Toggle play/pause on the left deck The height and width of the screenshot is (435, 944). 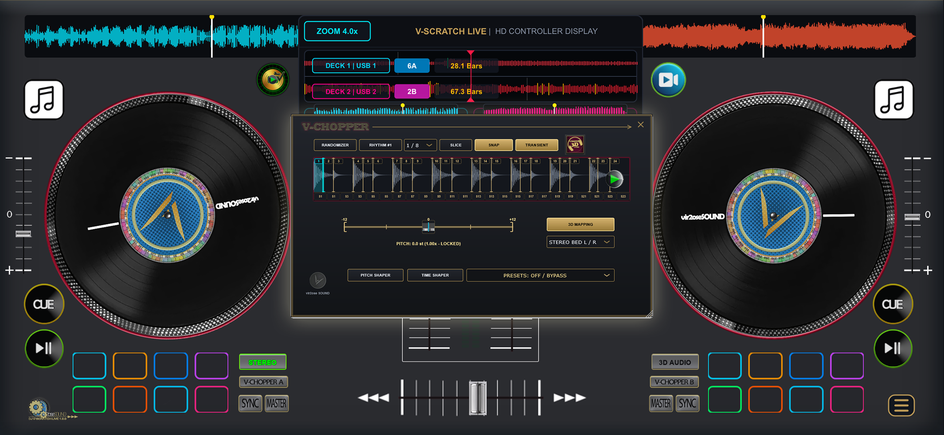(x=44, y=348)
